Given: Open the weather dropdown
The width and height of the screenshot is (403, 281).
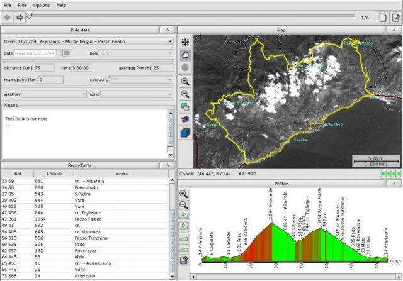Looking at the screenshot, I should [83, 94].
